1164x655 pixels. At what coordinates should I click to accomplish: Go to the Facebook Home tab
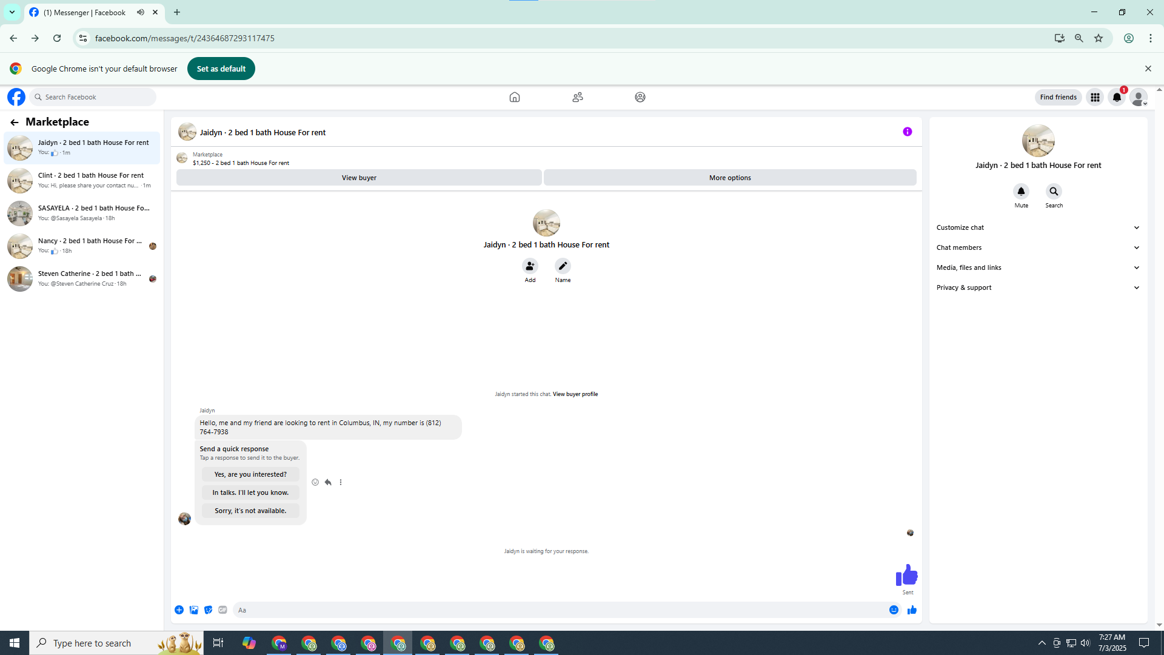(x=514, y=97)
